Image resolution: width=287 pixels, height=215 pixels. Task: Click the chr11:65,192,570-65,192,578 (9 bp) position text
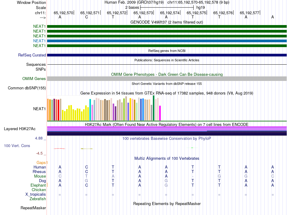click(198, 2)
